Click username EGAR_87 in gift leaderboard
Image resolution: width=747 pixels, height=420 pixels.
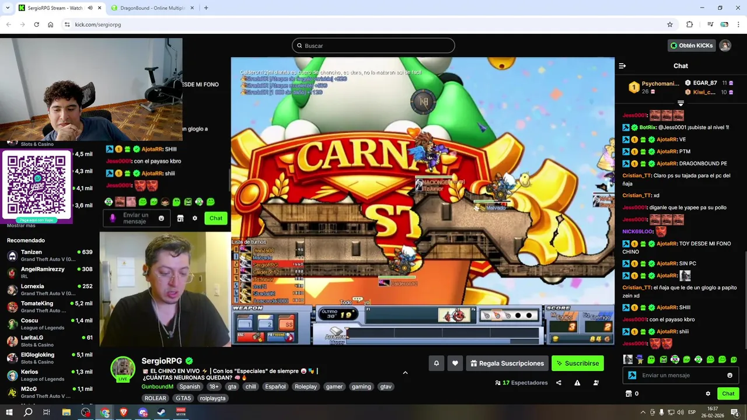coord(705,83)
